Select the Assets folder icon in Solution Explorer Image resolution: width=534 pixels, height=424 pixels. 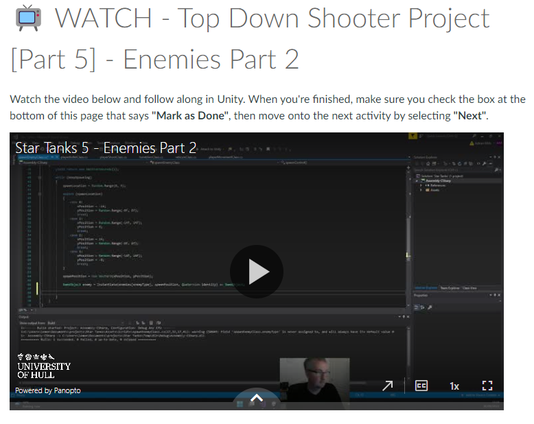click(x=427, y=190)
